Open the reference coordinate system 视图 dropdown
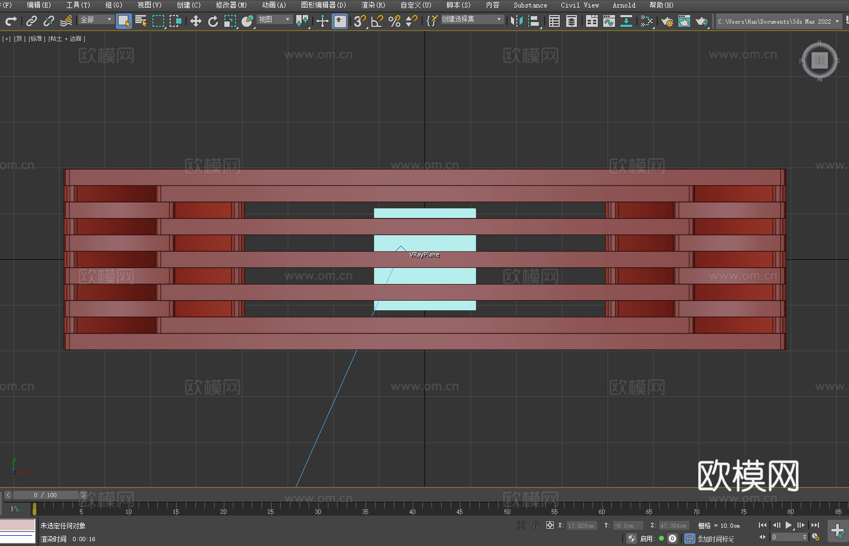This screenshot has height=546, width=849. [274, 19]
